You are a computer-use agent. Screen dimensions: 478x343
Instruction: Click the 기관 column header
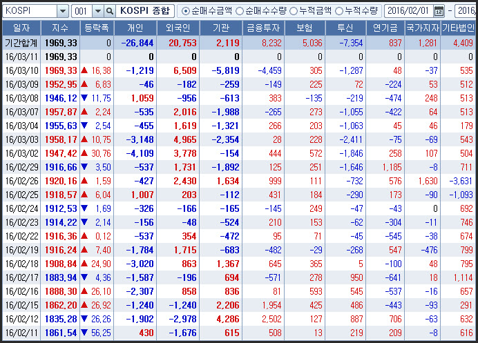tap(221, 28)
